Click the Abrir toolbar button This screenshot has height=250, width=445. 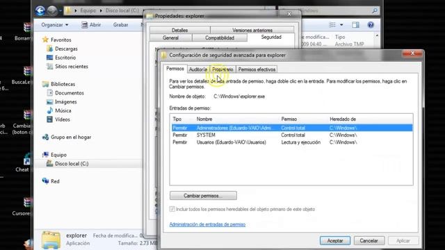coord(91,25)
